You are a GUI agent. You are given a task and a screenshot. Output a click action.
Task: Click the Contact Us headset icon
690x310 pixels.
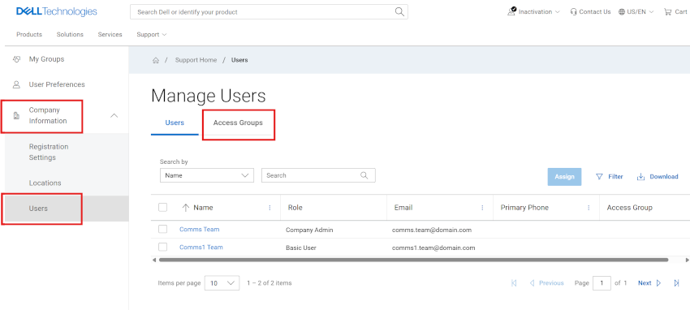[573, 12]
